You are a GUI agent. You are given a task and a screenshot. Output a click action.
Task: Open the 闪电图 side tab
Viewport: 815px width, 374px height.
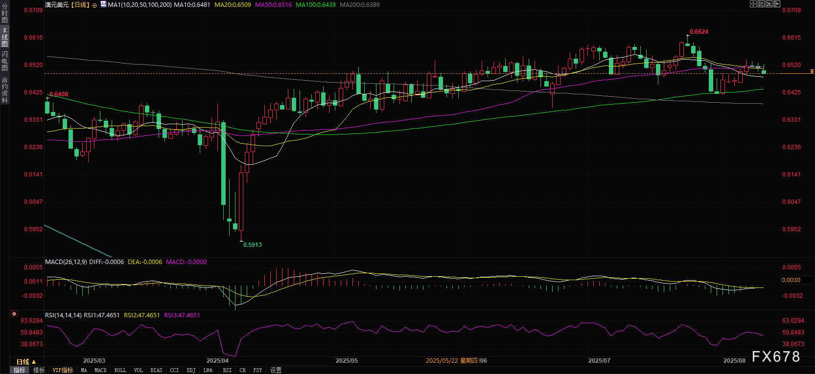4,61
